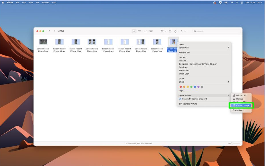The image size is (265, 166).
Task: Open the Window menu
Action: pyautogui.click(x=45, y=3)
